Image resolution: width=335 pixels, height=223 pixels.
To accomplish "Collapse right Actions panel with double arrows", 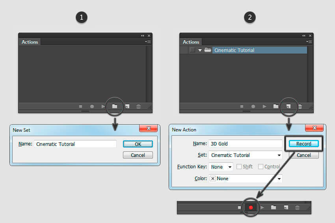I will coord(303,36).
